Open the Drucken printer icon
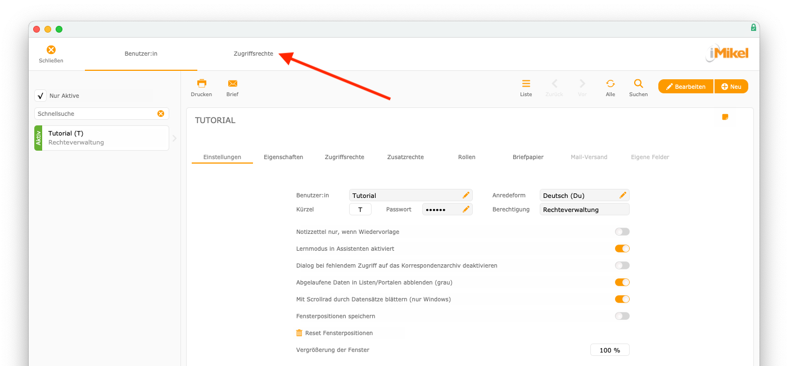 (x=201, y=83)
